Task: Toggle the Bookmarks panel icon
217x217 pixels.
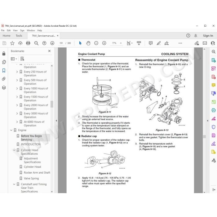Action: coord(4,70)
